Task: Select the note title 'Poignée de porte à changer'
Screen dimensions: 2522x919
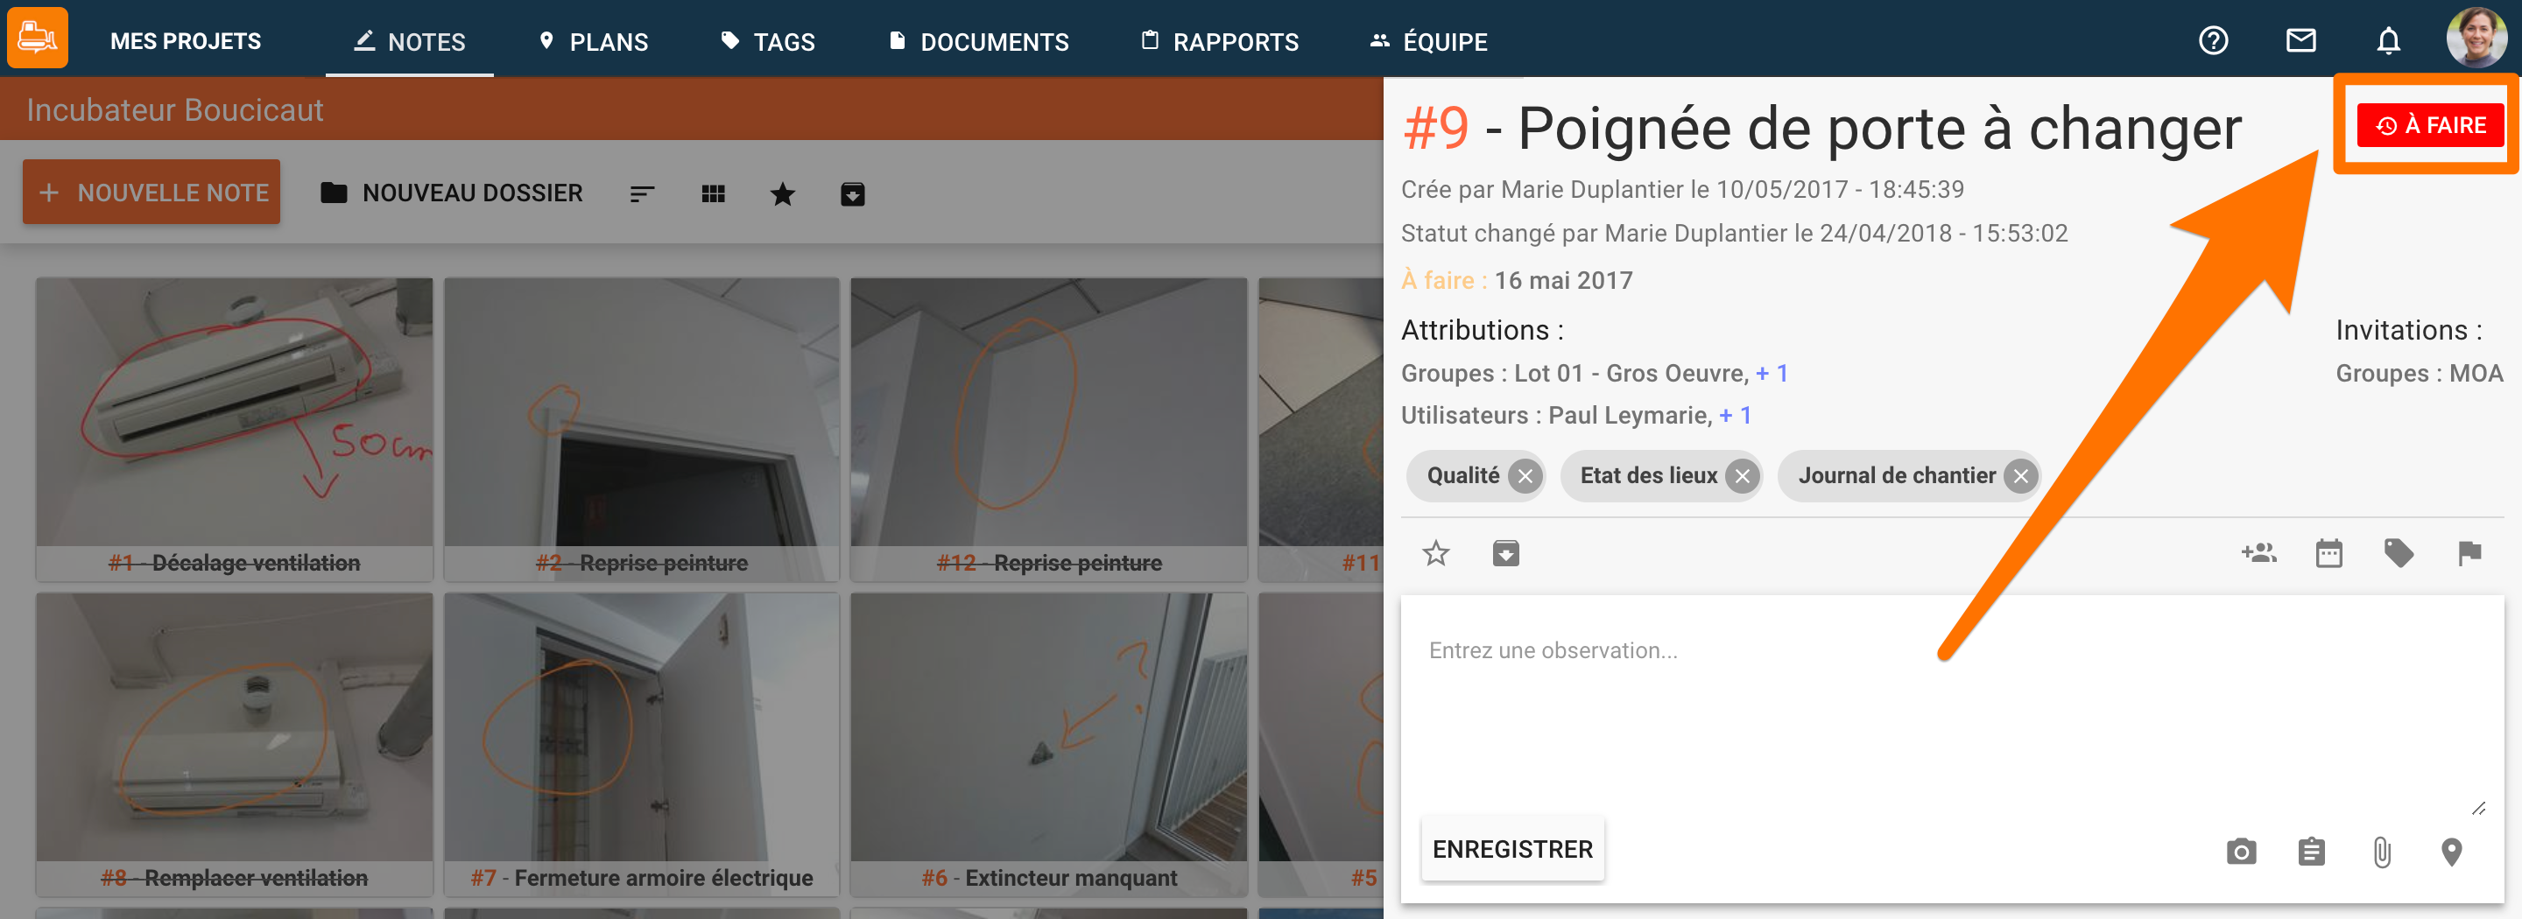Action: point(1878,128)
